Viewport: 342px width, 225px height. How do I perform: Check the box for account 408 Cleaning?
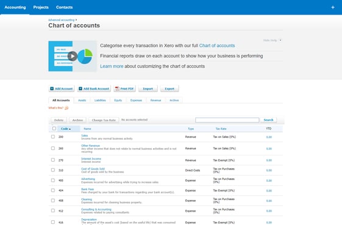tap(53, 200)
